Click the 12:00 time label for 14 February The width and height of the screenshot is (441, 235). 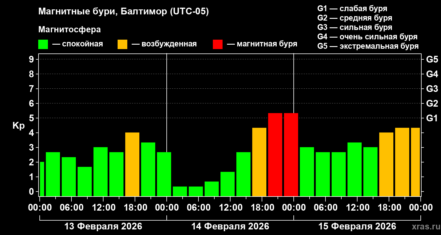point(230,207)
